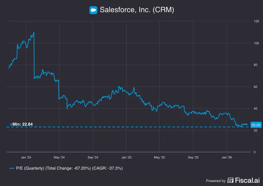Click the 'CAGR: -37.3%' legend text
This screenshot has width=263, height=186.
click(x=108, y=168)
